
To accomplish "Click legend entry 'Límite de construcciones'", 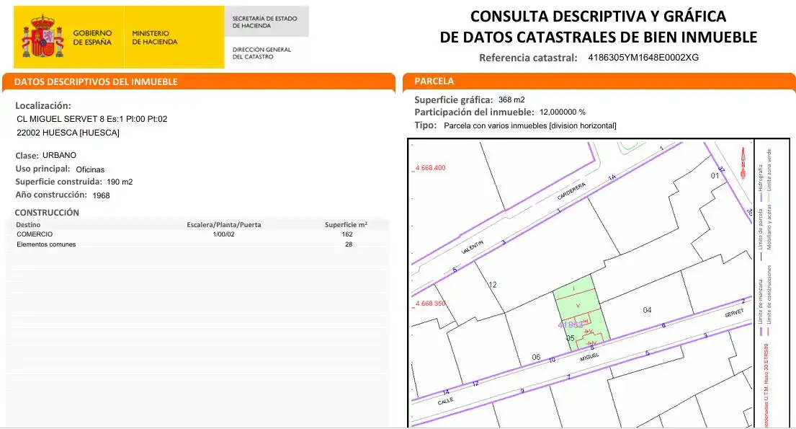I will (769, 294).
